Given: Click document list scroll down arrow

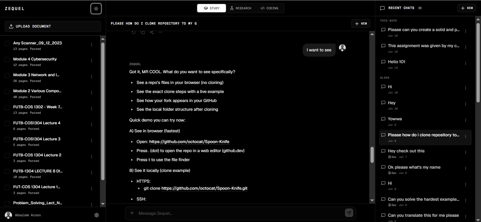Looking at the screenshot, I should tap(103, 204).
